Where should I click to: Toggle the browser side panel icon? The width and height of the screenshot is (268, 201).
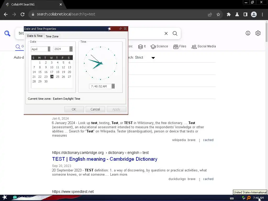(x=245, y=14)
